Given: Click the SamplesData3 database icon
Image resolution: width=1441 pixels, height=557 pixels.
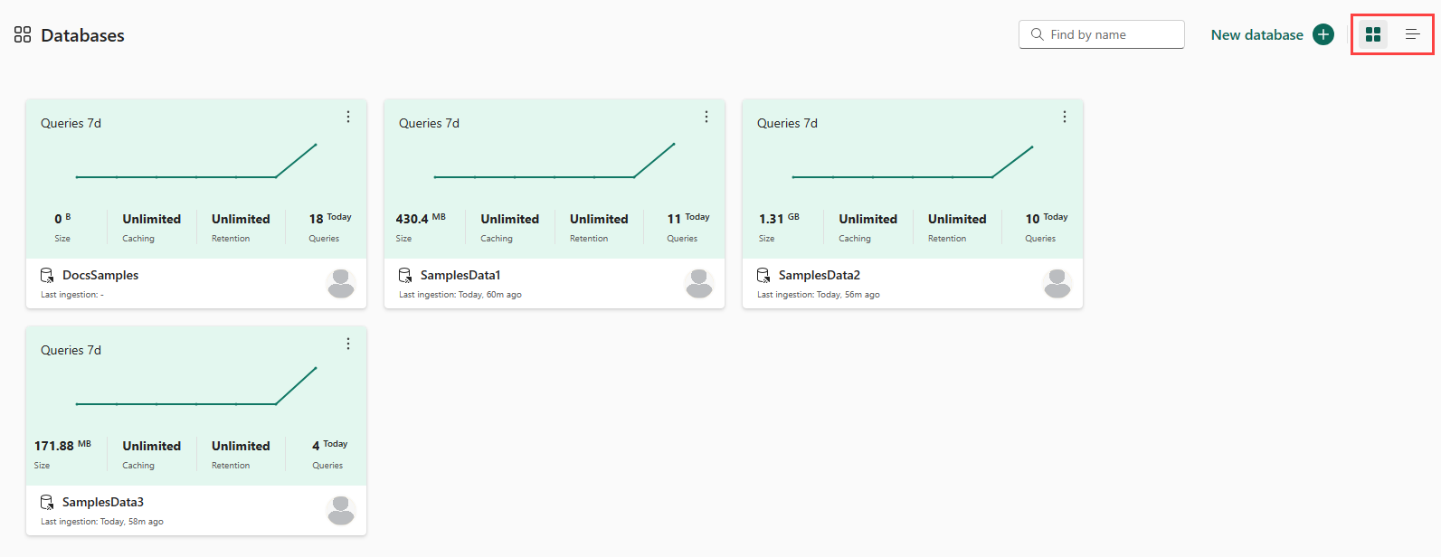Looking at the screenshot, I should (47, 502).
